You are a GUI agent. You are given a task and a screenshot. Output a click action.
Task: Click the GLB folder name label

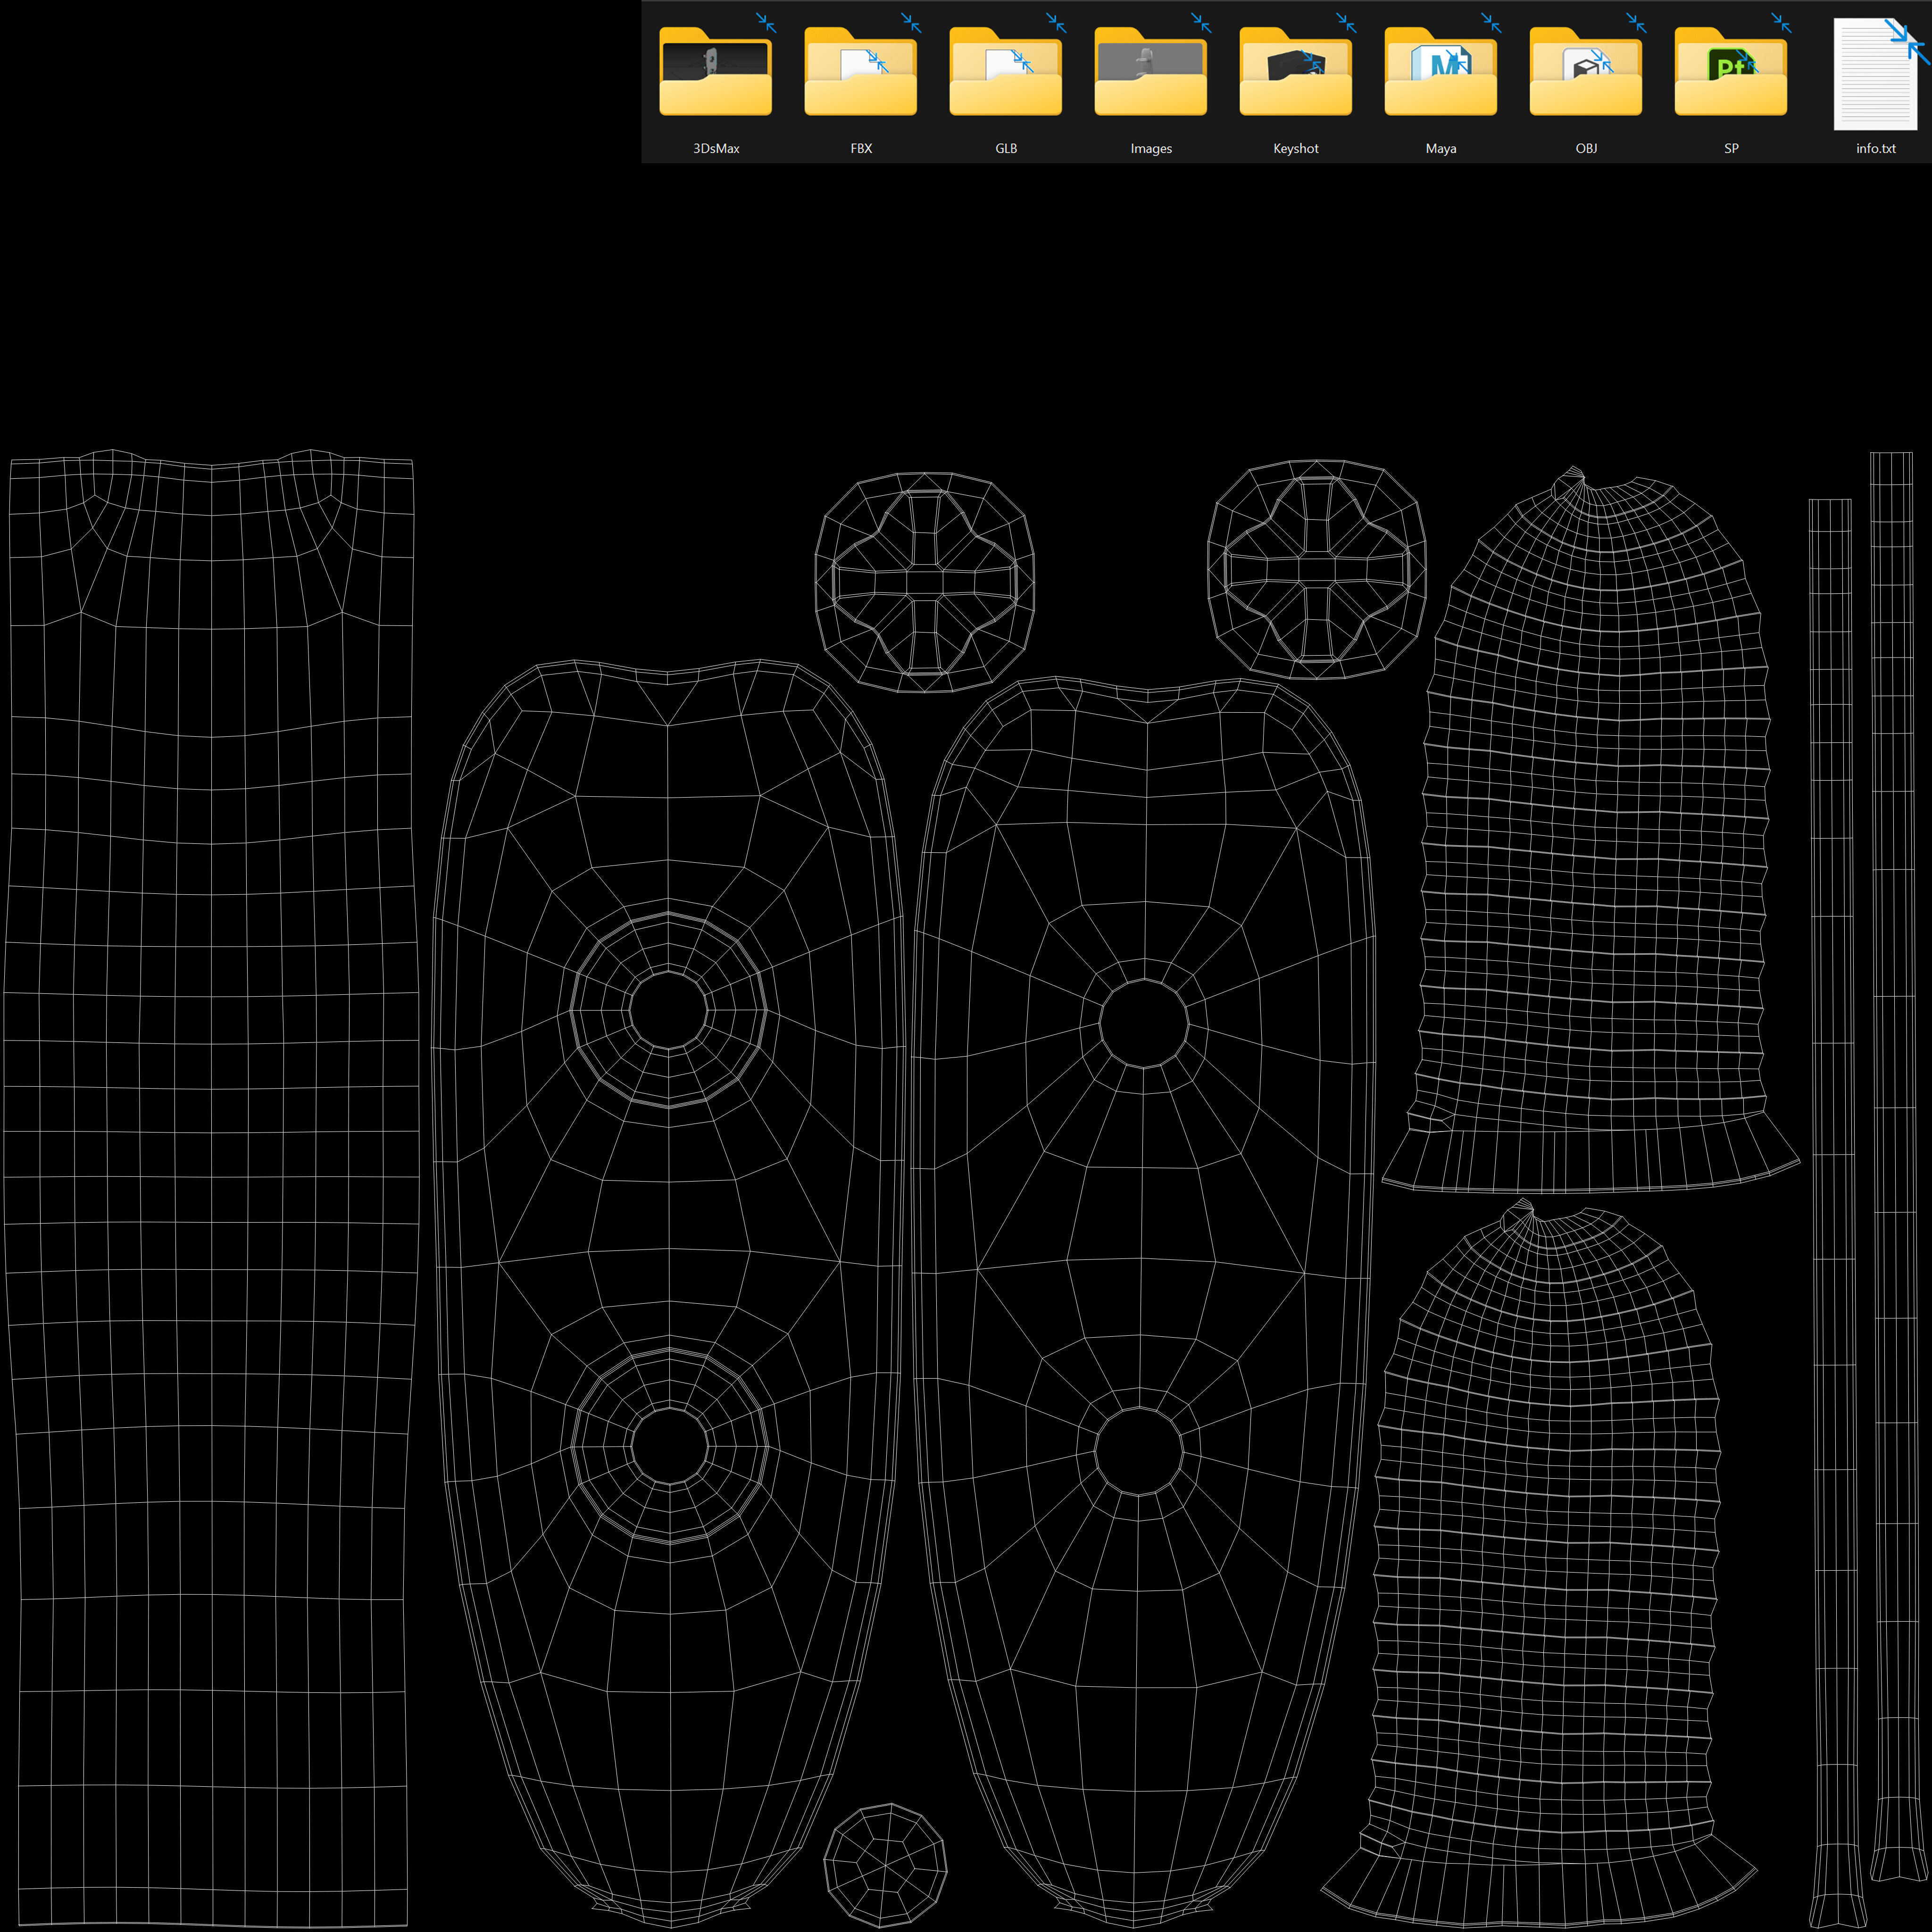pyautogui.click(x=1006, y=148)
